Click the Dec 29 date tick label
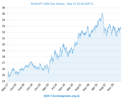Screen dimensions: 123x100 tap(110, 87)
